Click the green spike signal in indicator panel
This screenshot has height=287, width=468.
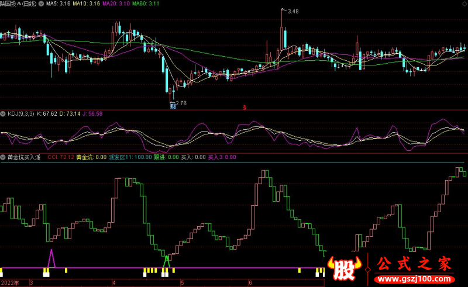tap(166, 262)
